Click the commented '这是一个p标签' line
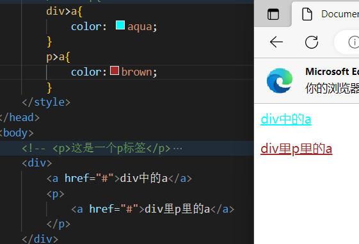Image resolution: width=359 pixels, height=244 pixels. 96,148
